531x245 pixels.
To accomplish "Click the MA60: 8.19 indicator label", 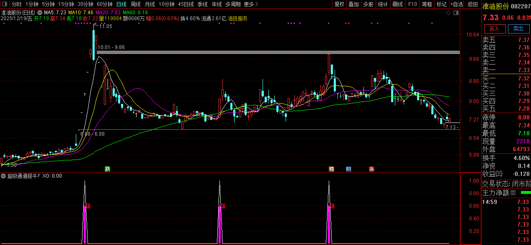I will (x=135, y=13).
